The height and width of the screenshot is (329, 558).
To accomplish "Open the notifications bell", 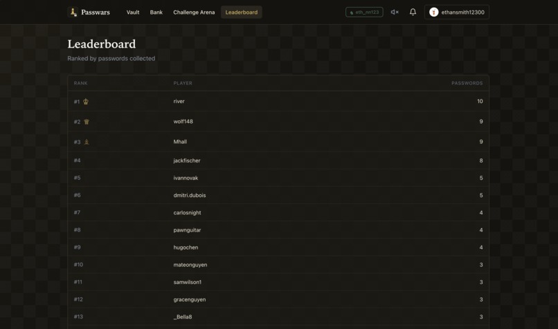I will click(413, 12).
